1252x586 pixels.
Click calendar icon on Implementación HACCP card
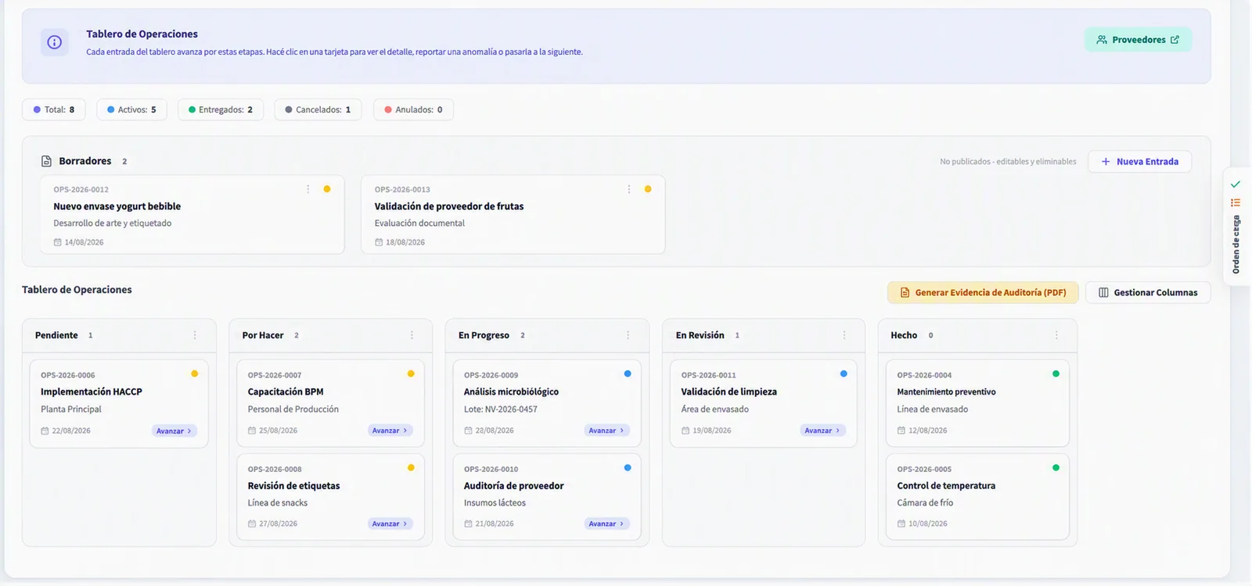pyautogui.click(x=45, y=431)
